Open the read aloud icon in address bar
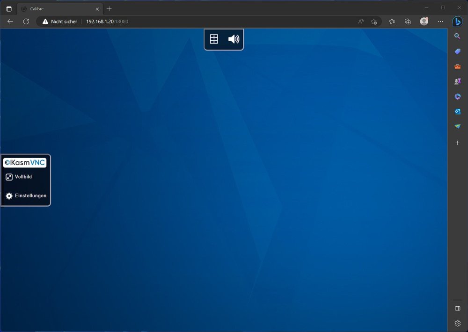The image size is (468, 332). [x=361, y=22]
